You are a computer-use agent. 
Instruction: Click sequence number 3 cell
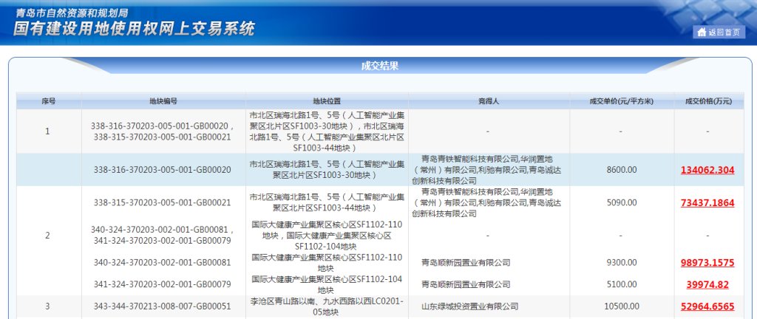(47, 306)
